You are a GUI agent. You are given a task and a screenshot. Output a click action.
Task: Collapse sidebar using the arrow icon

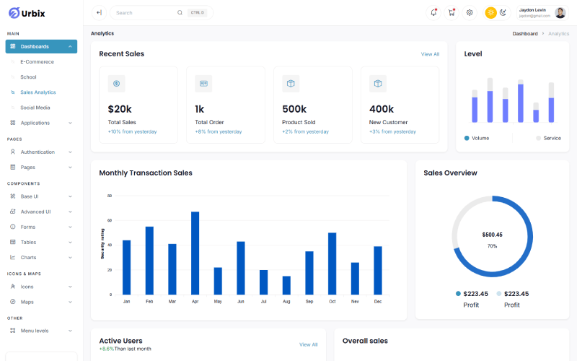point(99,12)
